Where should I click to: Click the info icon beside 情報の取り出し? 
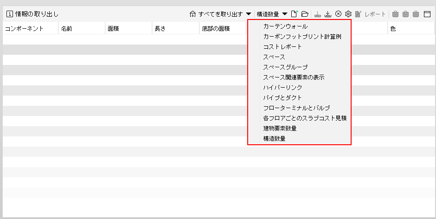click(x=9, y=14)
